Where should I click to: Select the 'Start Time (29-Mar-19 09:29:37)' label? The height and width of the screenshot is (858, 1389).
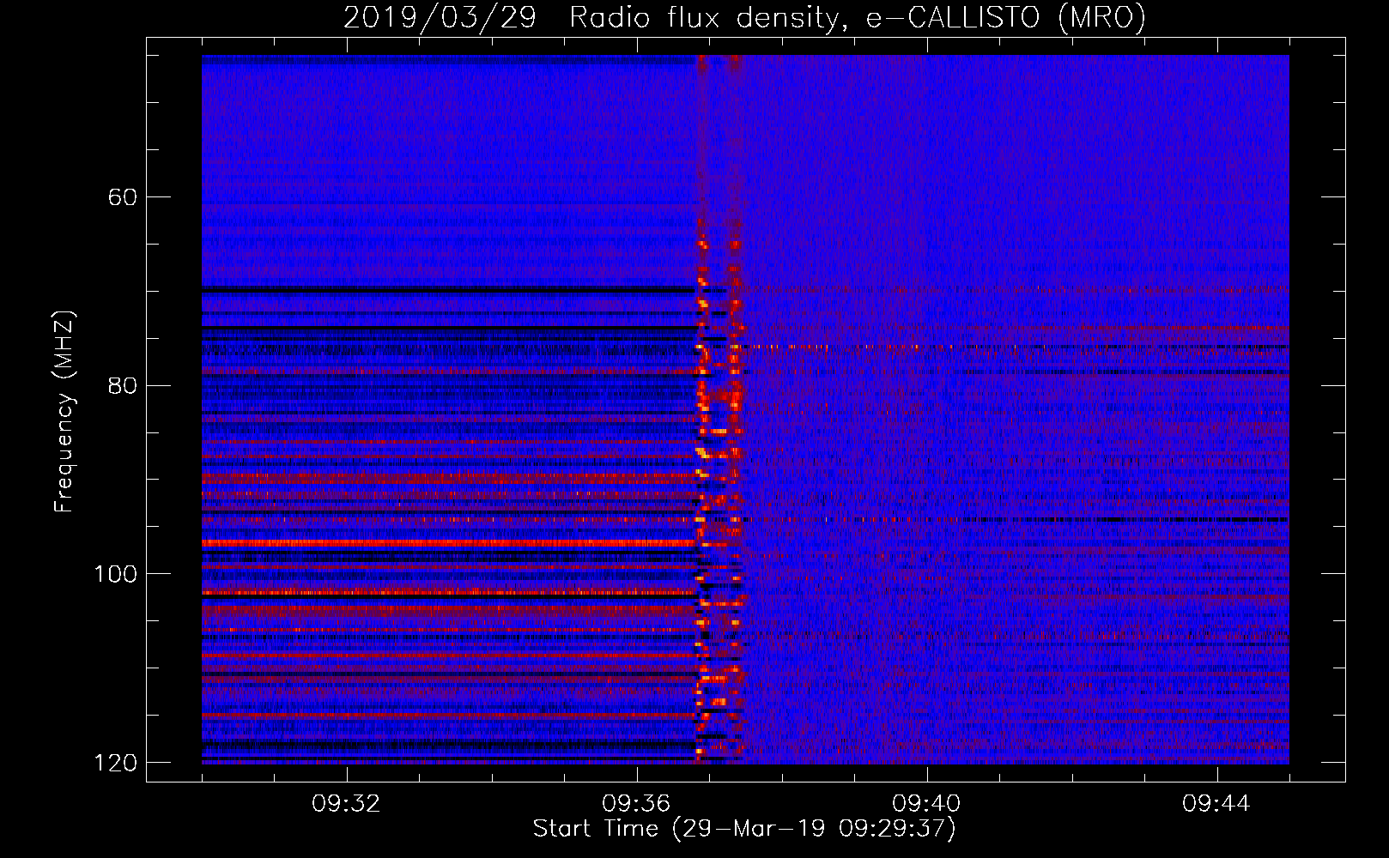pos(744,829)
